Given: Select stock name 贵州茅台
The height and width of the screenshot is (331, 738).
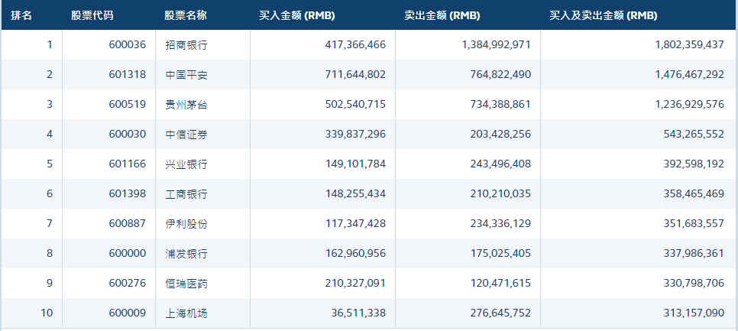Looking at the screenshot, I should tap(186, 104).
